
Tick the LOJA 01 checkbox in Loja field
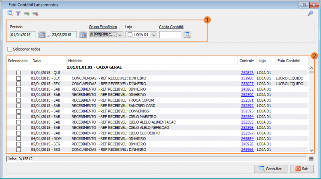130,35
